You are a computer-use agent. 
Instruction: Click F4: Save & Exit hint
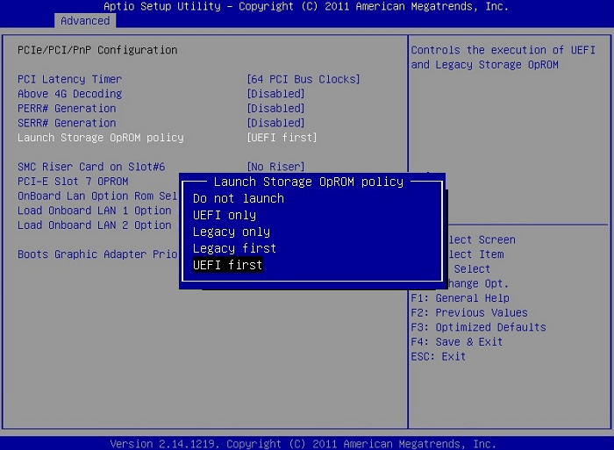coord(456,342)
